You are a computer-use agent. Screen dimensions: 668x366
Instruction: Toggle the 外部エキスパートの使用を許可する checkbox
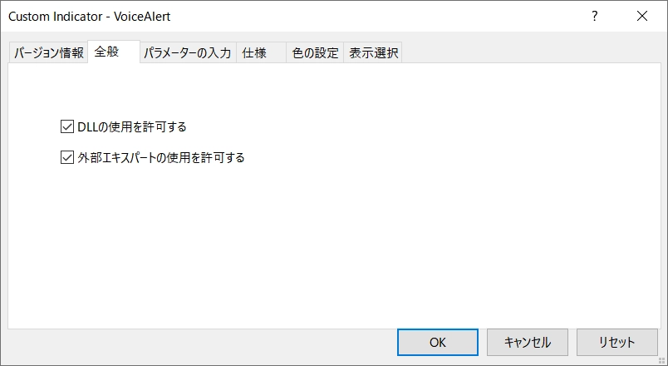[68, 157]
